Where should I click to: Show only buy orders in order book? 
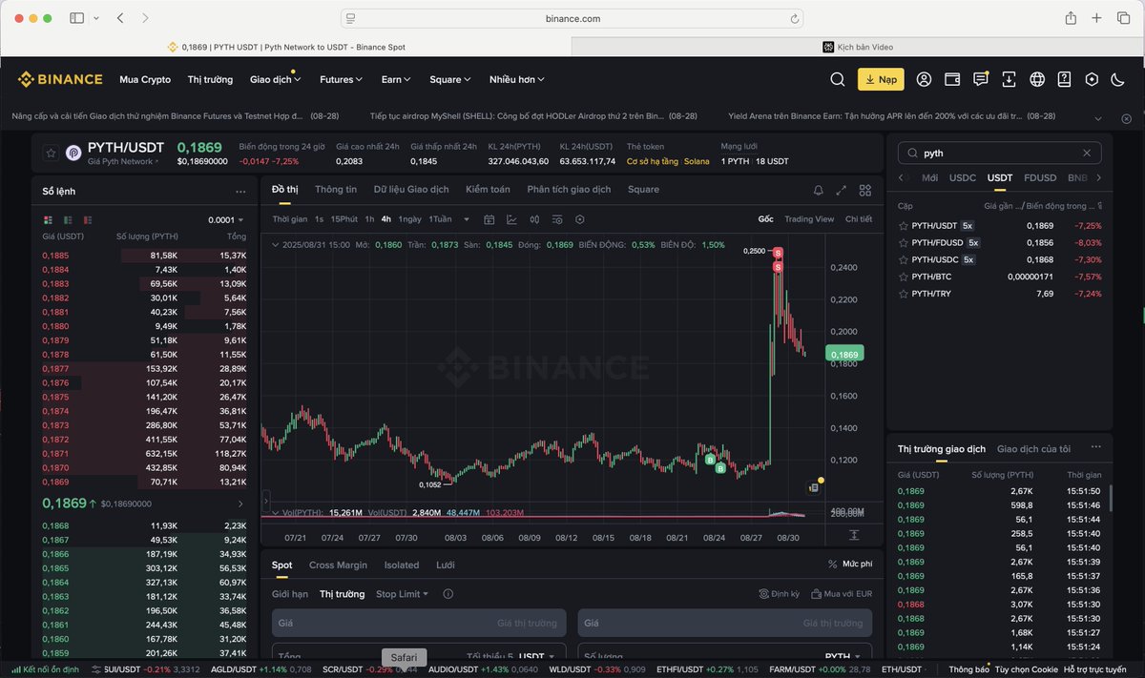pos(68,220)
